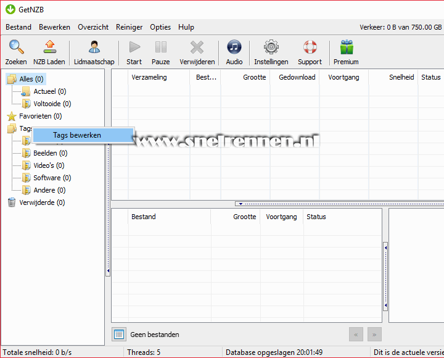Click the Geen bestanden label
This screenshot has width=444, height=358.
155,335
